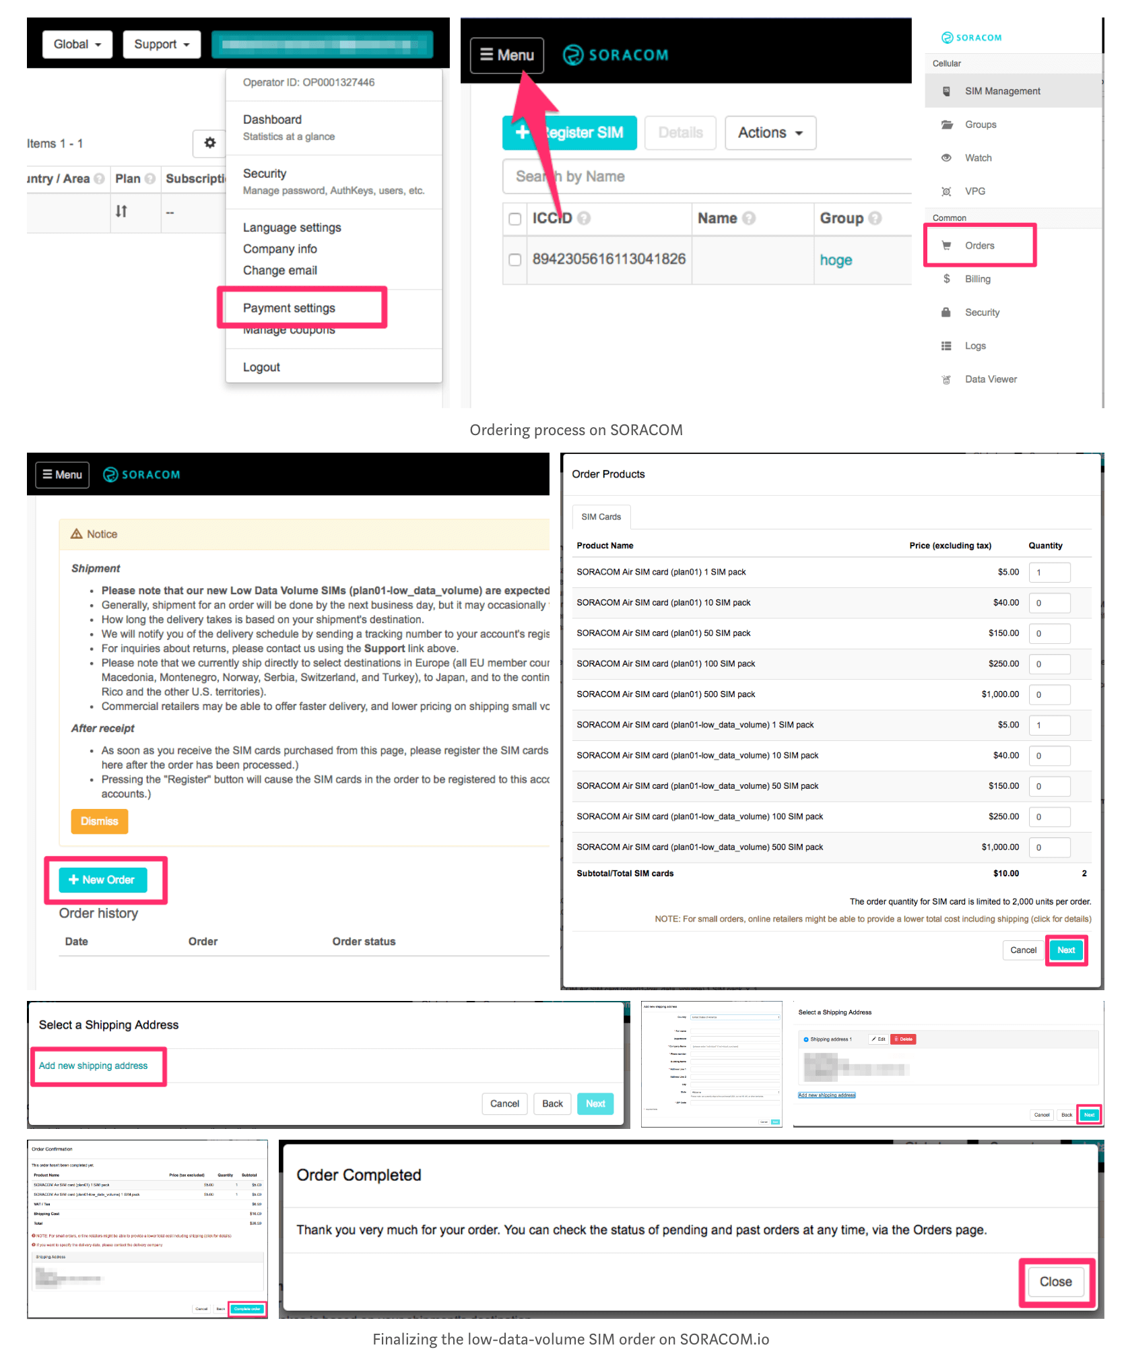Select the Shipping address 1 radio button
1126x1362 pixels.
805,1039
